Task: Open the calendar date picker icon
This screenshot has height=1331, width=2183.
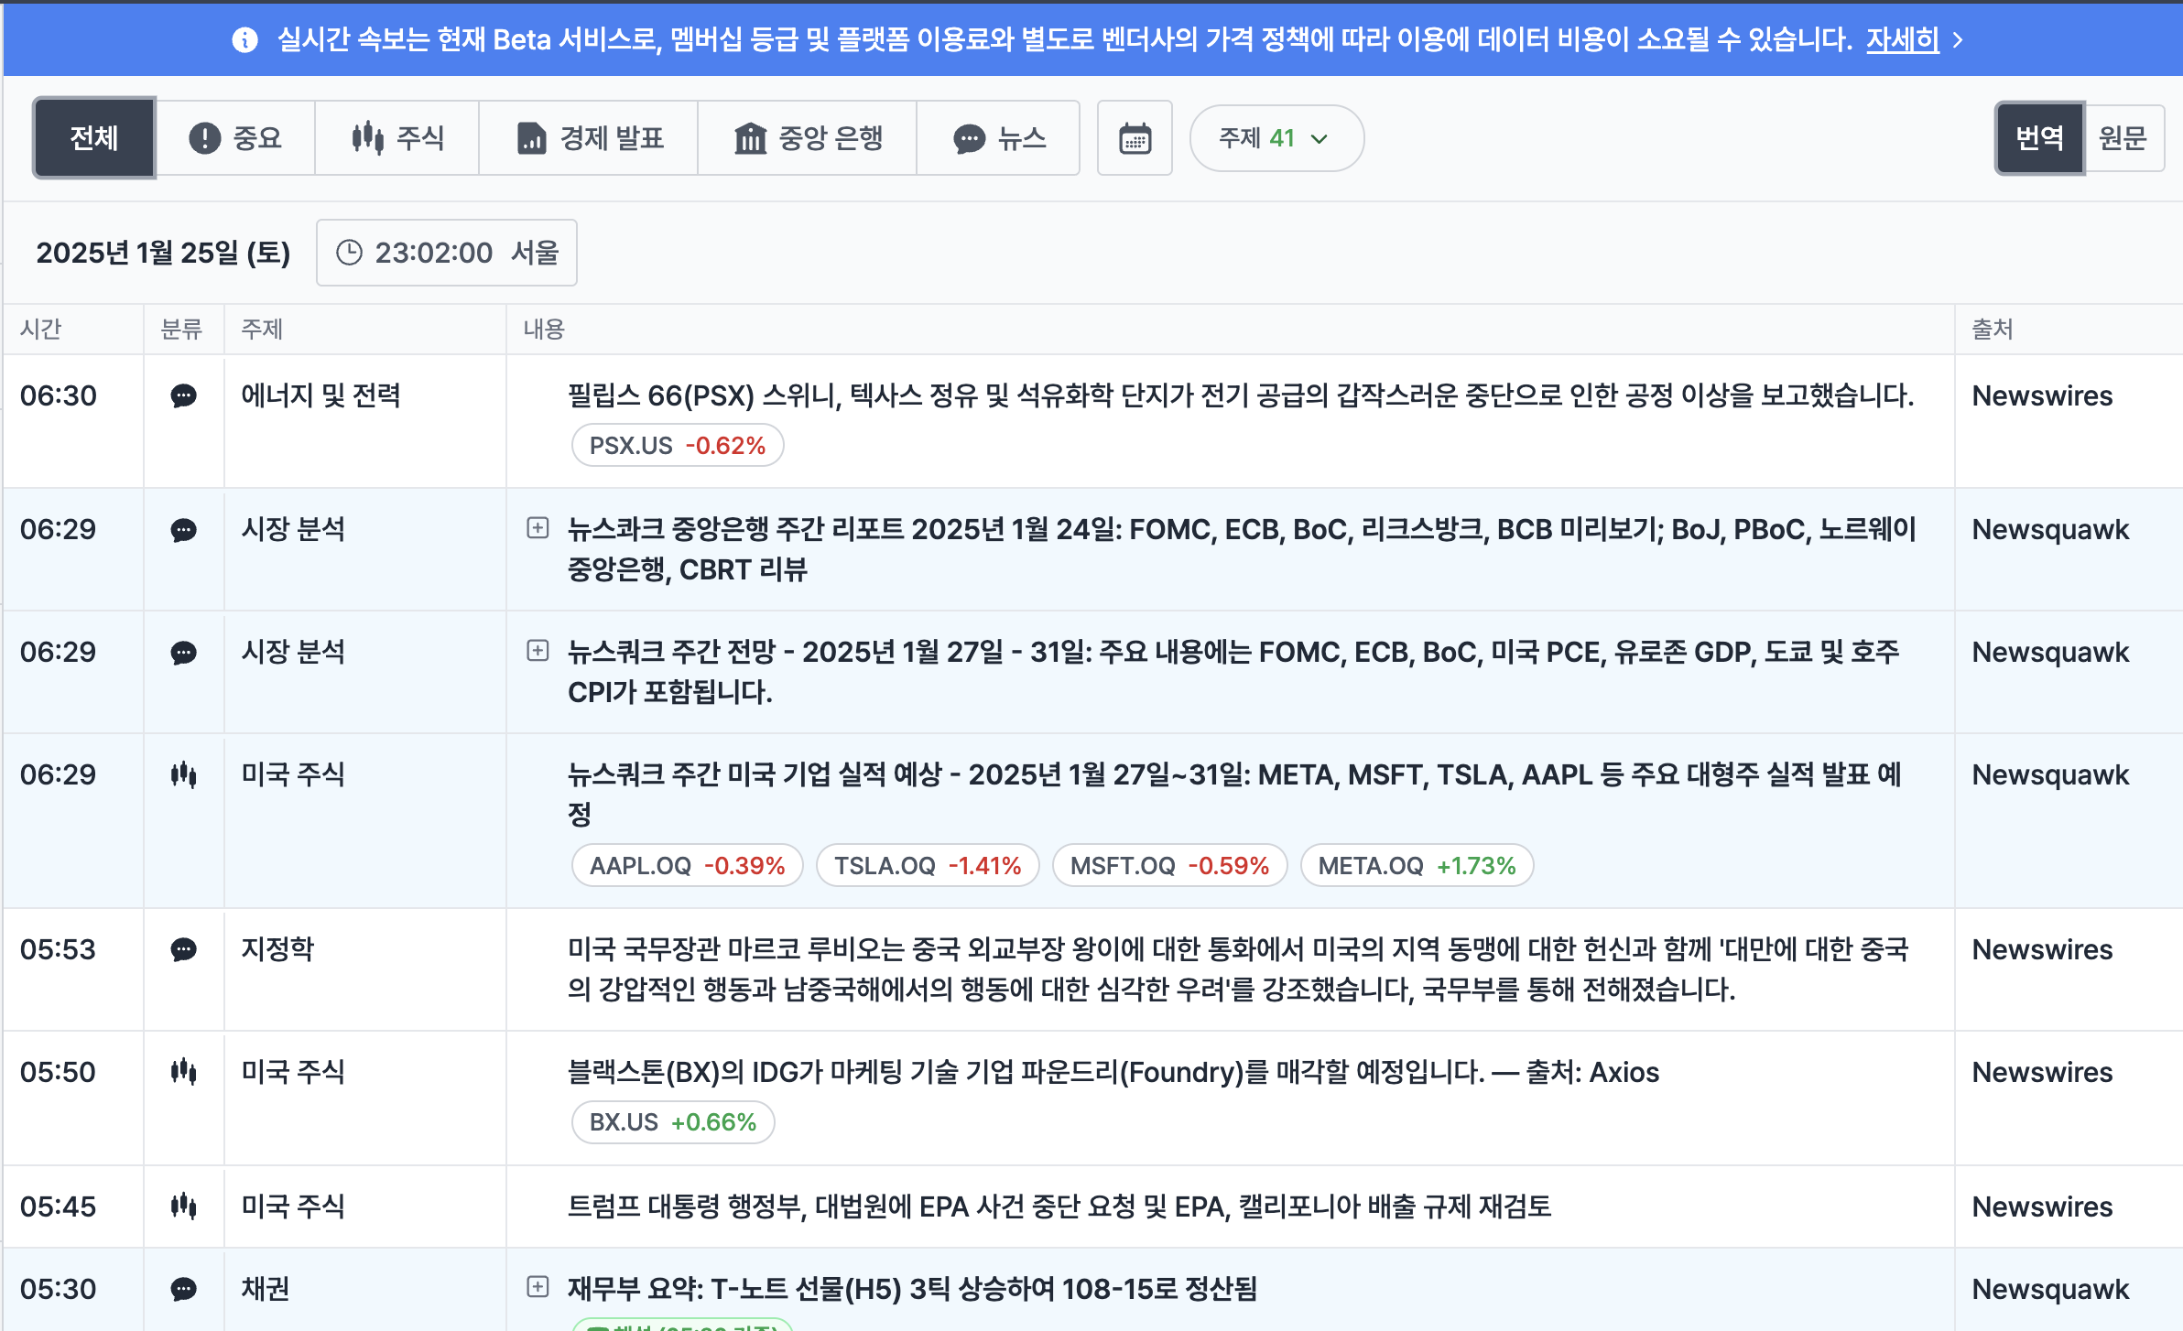Action: tap(1135, 138)
